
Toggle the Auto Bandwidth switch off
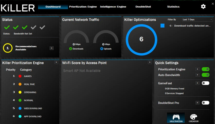pyautogui.click(x=205, y=75)
